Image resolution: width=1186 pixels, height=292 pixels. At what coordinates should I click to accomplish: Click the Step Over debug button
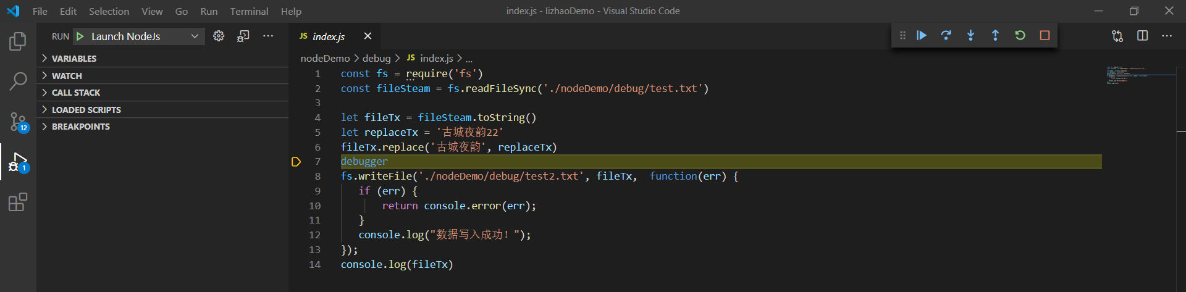pos(946,36)
